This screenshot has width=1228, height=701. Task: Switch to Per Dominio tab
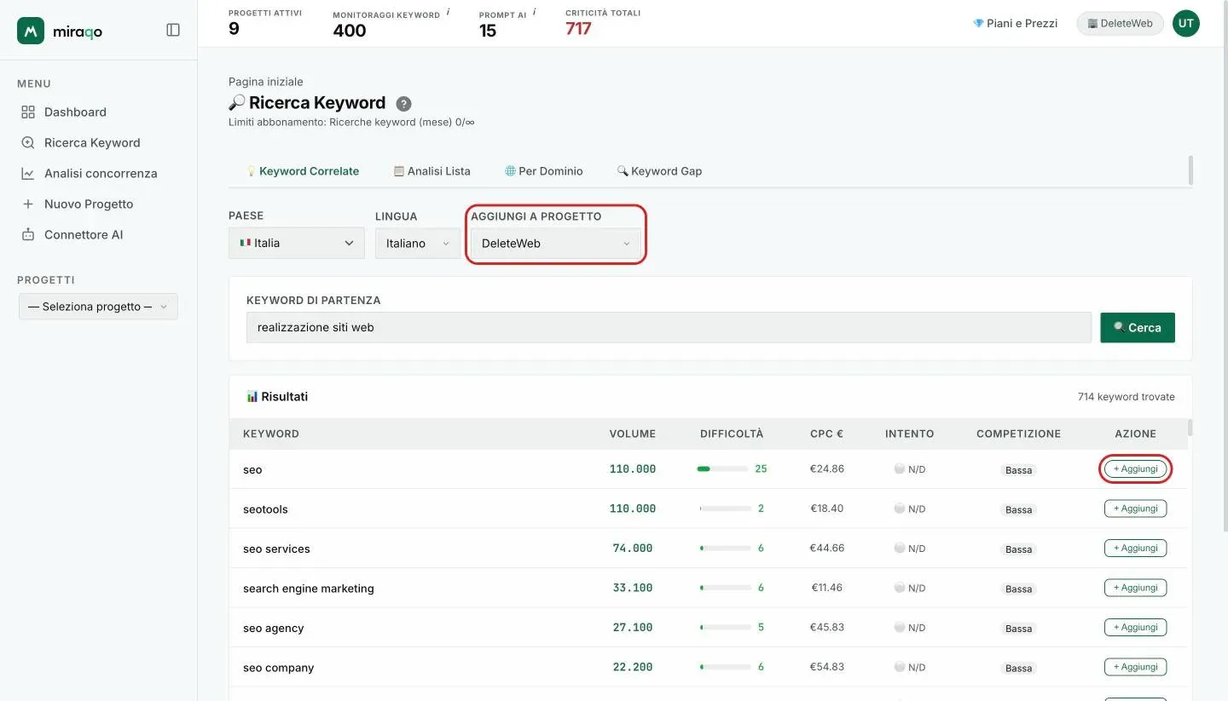[543, 171]
